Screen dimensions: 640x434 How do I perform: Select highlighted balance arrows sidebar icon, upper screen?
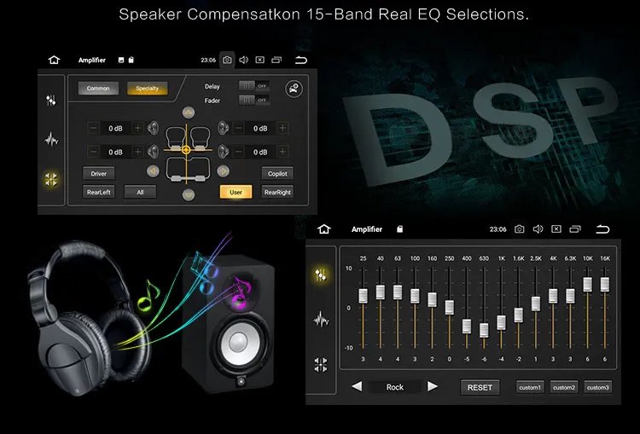coord(51,179)
